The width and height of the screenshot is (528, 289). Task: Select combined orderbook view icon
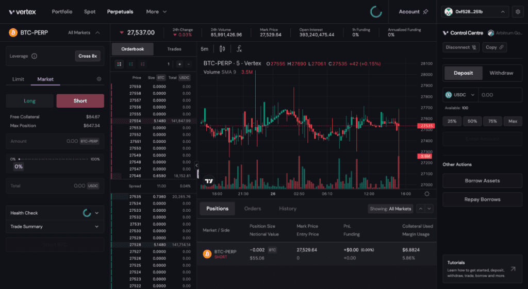pyautogui.click(x=119, y=64)
